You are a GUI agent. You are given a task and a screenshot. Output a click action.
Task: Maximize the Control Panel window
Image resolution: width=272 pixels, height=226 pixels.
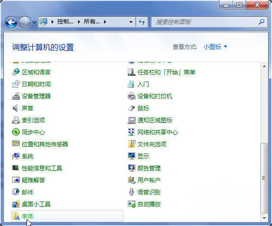pos(239,5)
